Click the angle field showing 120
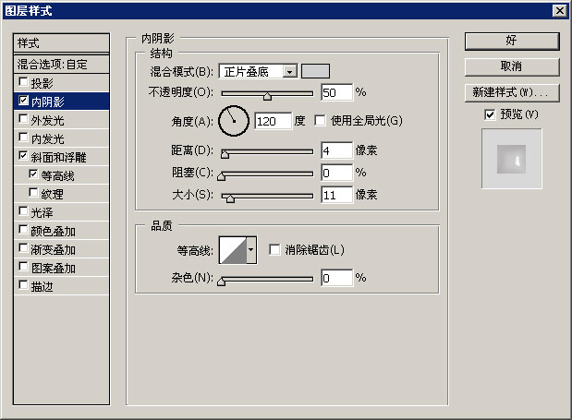Viewport: 572px width, 420px height. coord(274,121)
